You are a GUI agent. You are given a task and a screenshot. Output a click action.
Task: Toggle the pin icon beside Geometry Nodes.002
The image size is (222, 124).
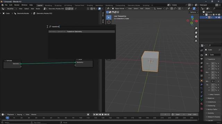(x=76, y=9)
